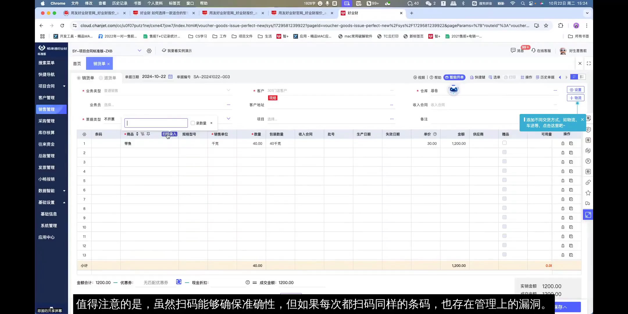The image size is (628, 314).
Task: Open the 库 inventory panel in right sidebar
Action: coord(588,140)
